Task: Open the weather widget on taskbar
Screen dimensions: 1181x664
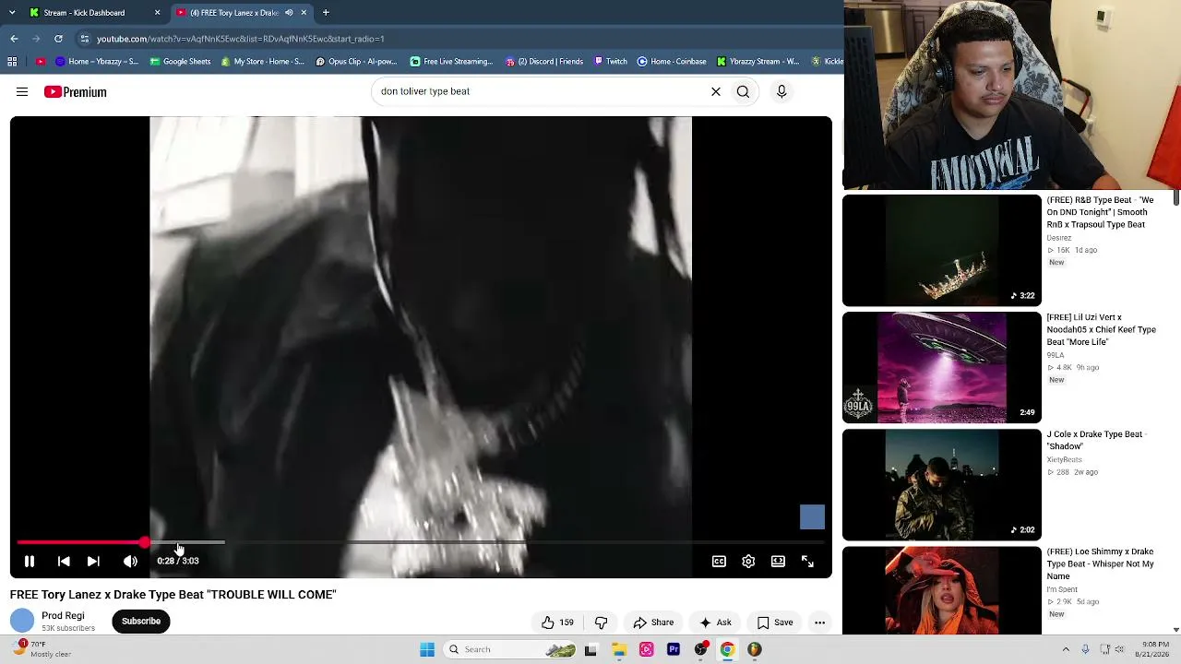Action: pyautogui.click(x=42, y=649)
